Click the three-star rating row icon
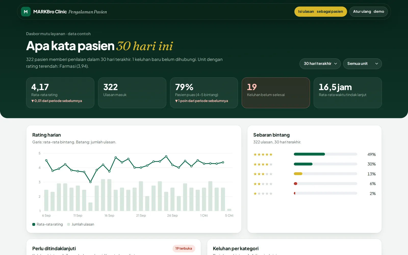Screen dimensions: 408x255 point(263,174)
